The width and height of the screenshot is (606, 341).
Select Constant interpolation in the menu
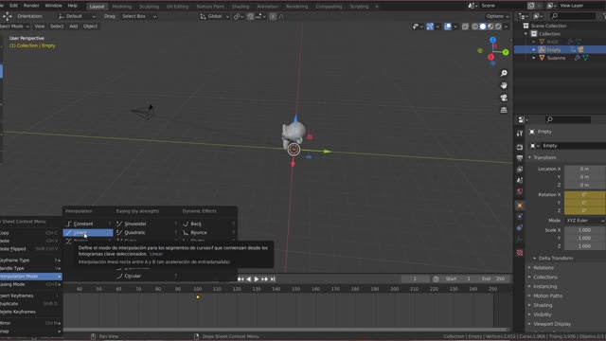(x=88, y=224)
